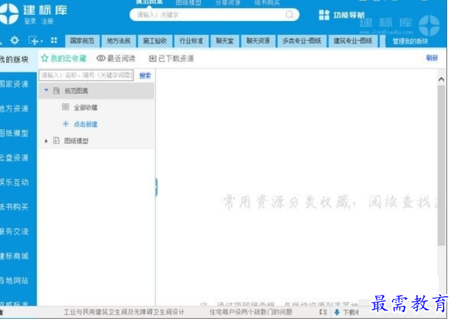The image size is (454, 325).
Task: Open 云盘资源 in the left sidebar
Action: point(14,158)
